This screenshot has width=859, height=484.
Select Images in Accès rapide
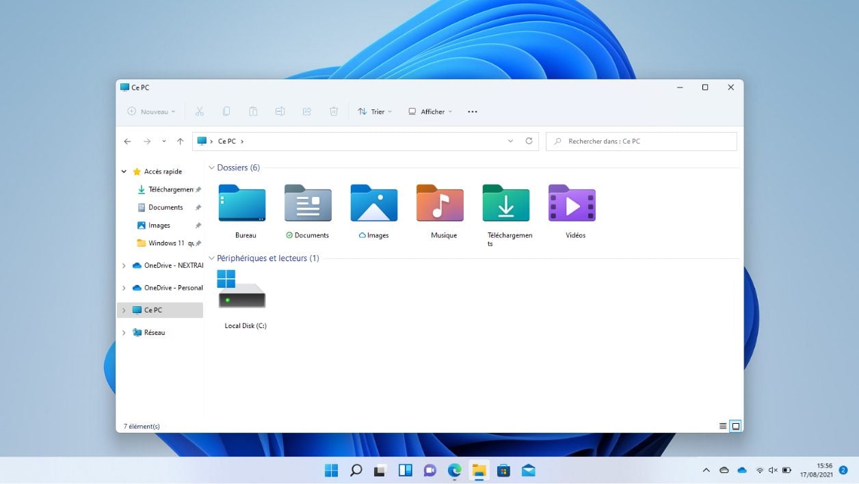click(x=169, y=225)
